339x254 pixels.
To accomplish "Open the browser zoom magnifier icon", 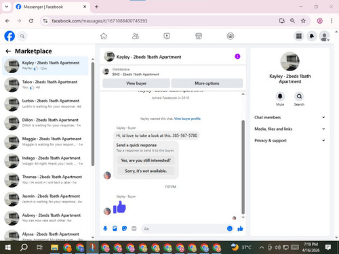I will pos(292,21).
